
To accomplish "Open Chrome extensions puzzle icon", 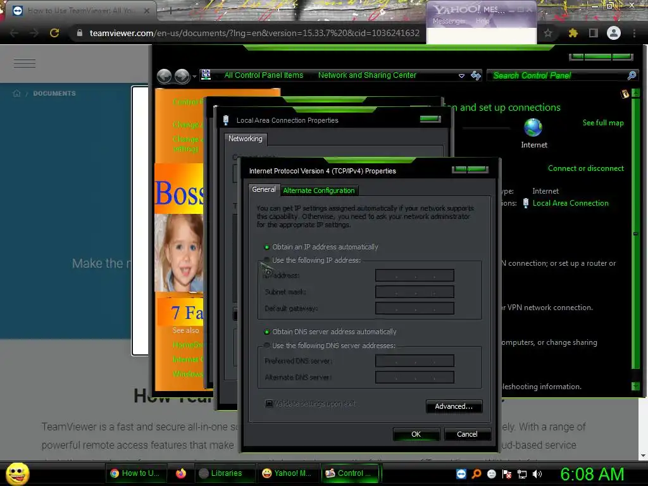I will coord(573,33).
